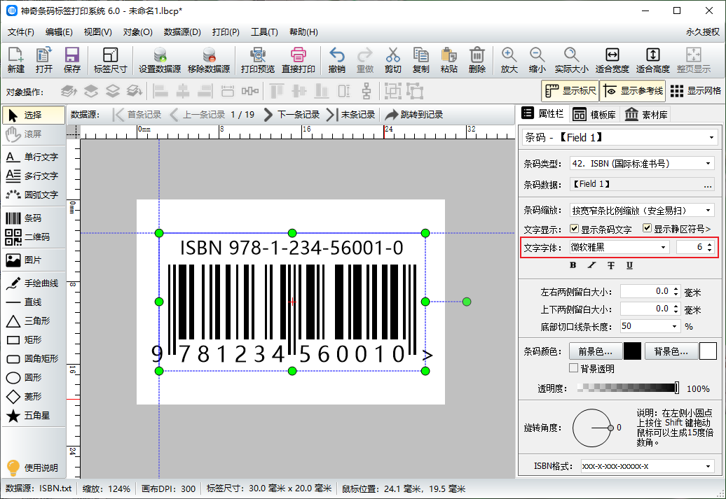Toggle 显示参考线 guide lines
The height and width of the screenshot is (499, 726).
pyautogui.click(x=633, y=91)
